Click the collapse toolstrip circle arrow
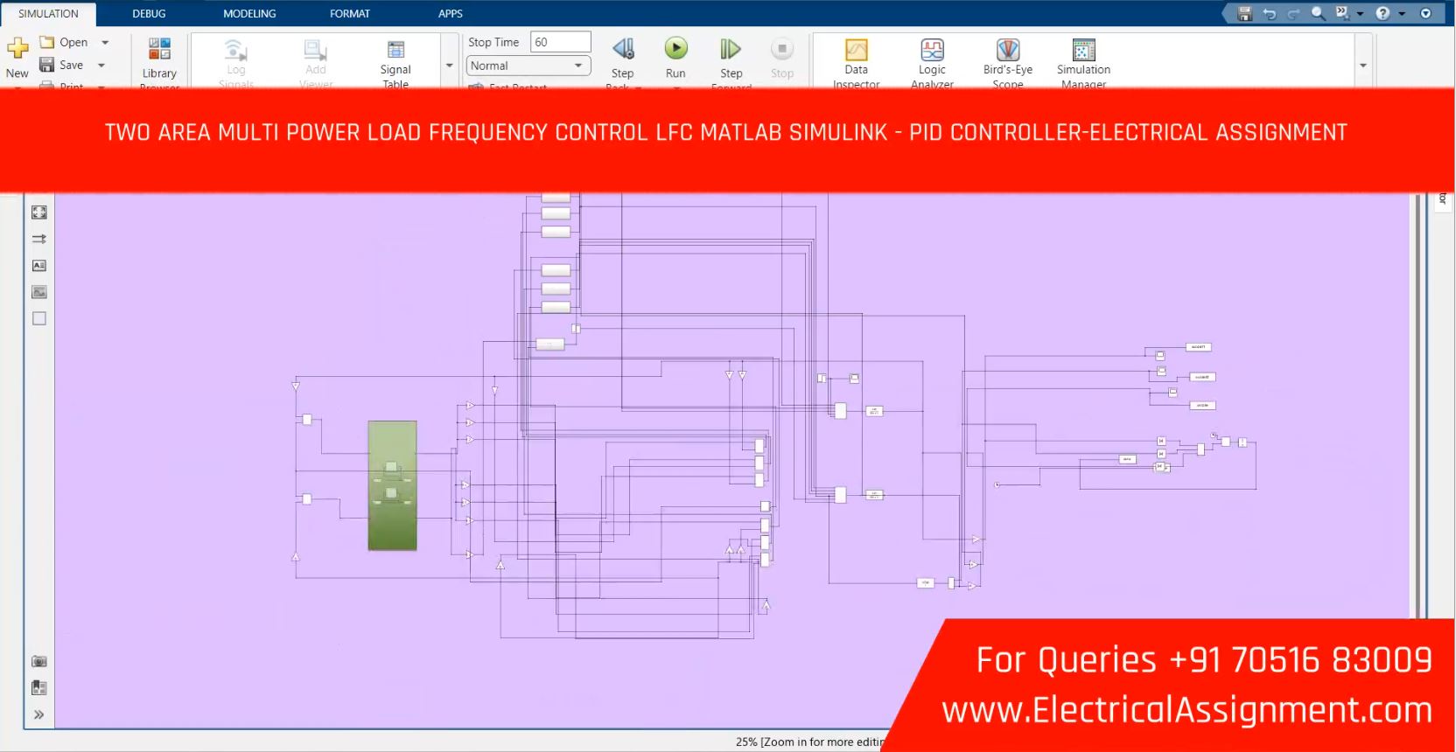1456x752 pixels. point(1425,13)
